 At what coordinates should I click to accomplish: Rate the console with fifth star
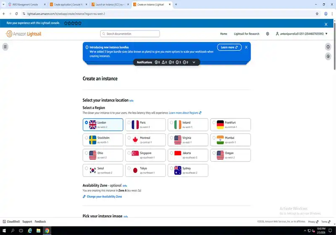80,23
